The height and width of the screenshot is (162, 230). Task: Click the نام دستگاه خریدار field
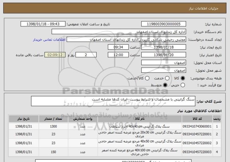click(x=119, y=32)
